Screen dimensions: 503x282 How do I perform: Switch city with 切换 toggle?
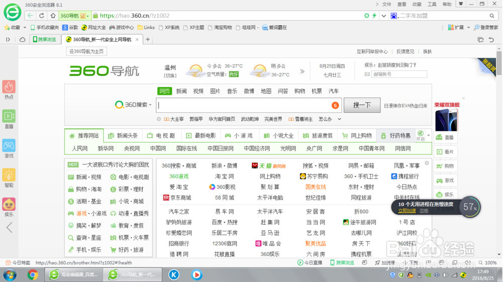(170, 75)
